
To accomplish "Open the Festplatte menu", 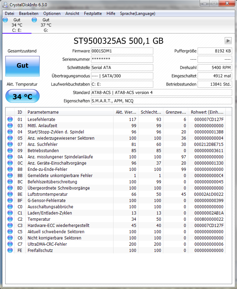I will 93,14.
